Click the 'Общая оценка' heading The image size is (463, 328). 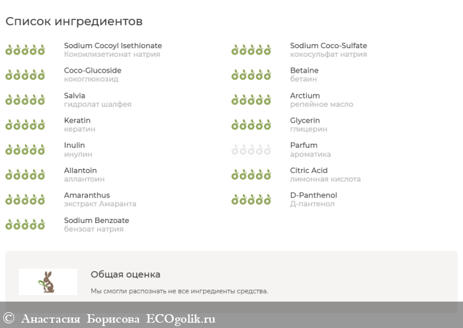coord(125,275)
